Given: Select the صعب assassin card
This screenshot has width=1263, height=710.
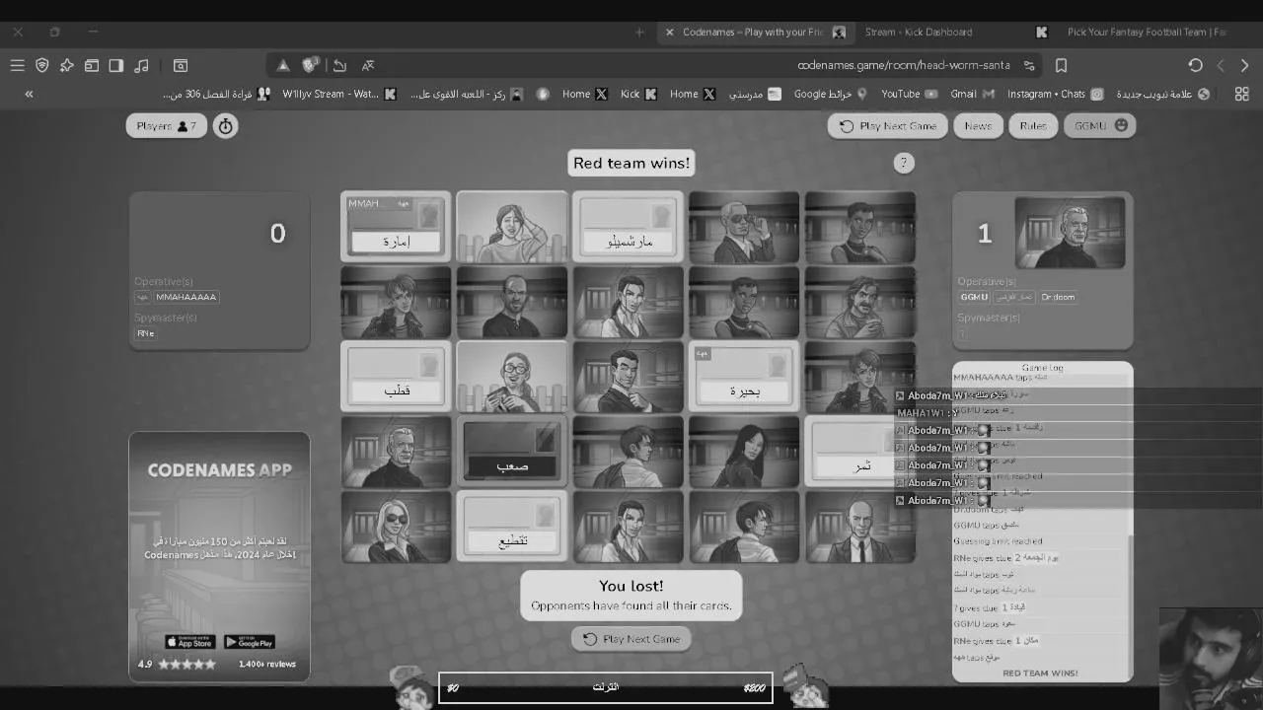Looking at the screenshot, I should (x=512, y=451).
